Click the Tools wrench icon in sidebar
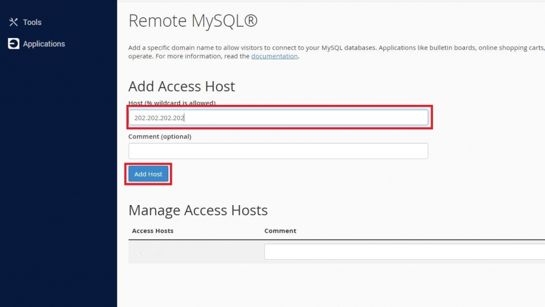The width and height of the screenshot is (545, 307). (x=14, y=23)
